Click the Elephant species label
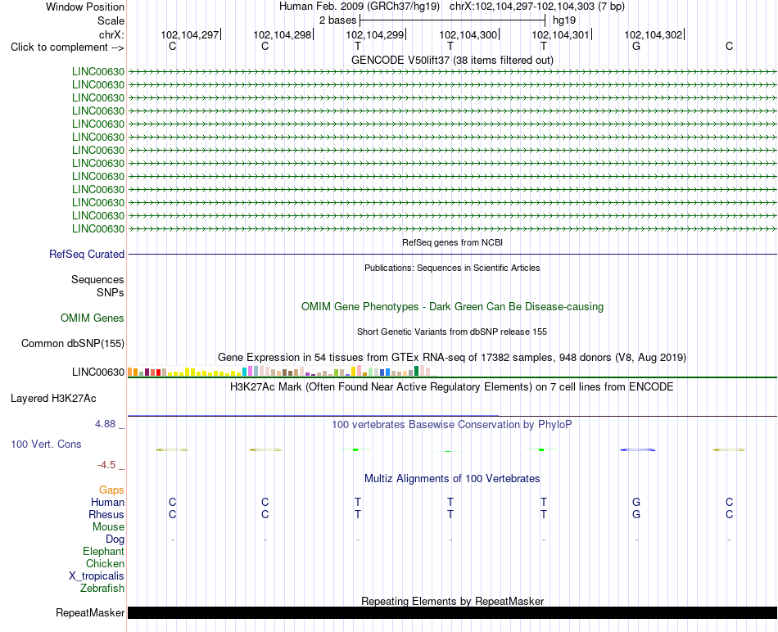Viewport: 778px width, 632px height. coord(104,552)
